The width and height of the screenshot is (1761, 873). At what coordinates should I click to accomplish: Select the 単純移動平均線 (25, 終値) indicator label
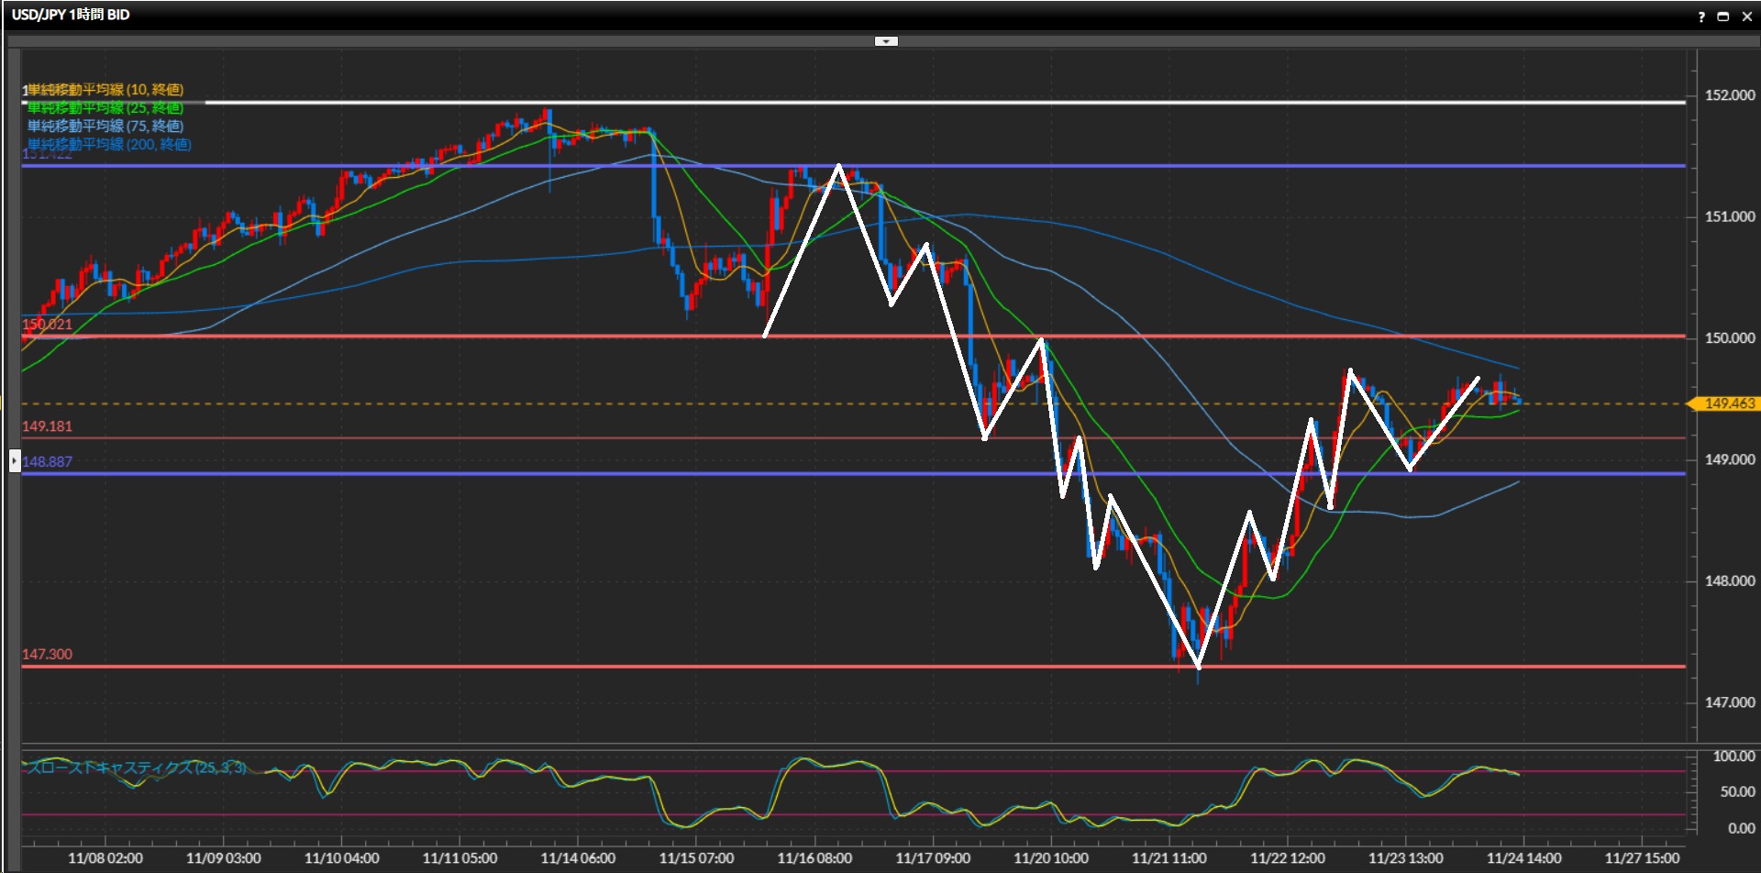(105, 108)
